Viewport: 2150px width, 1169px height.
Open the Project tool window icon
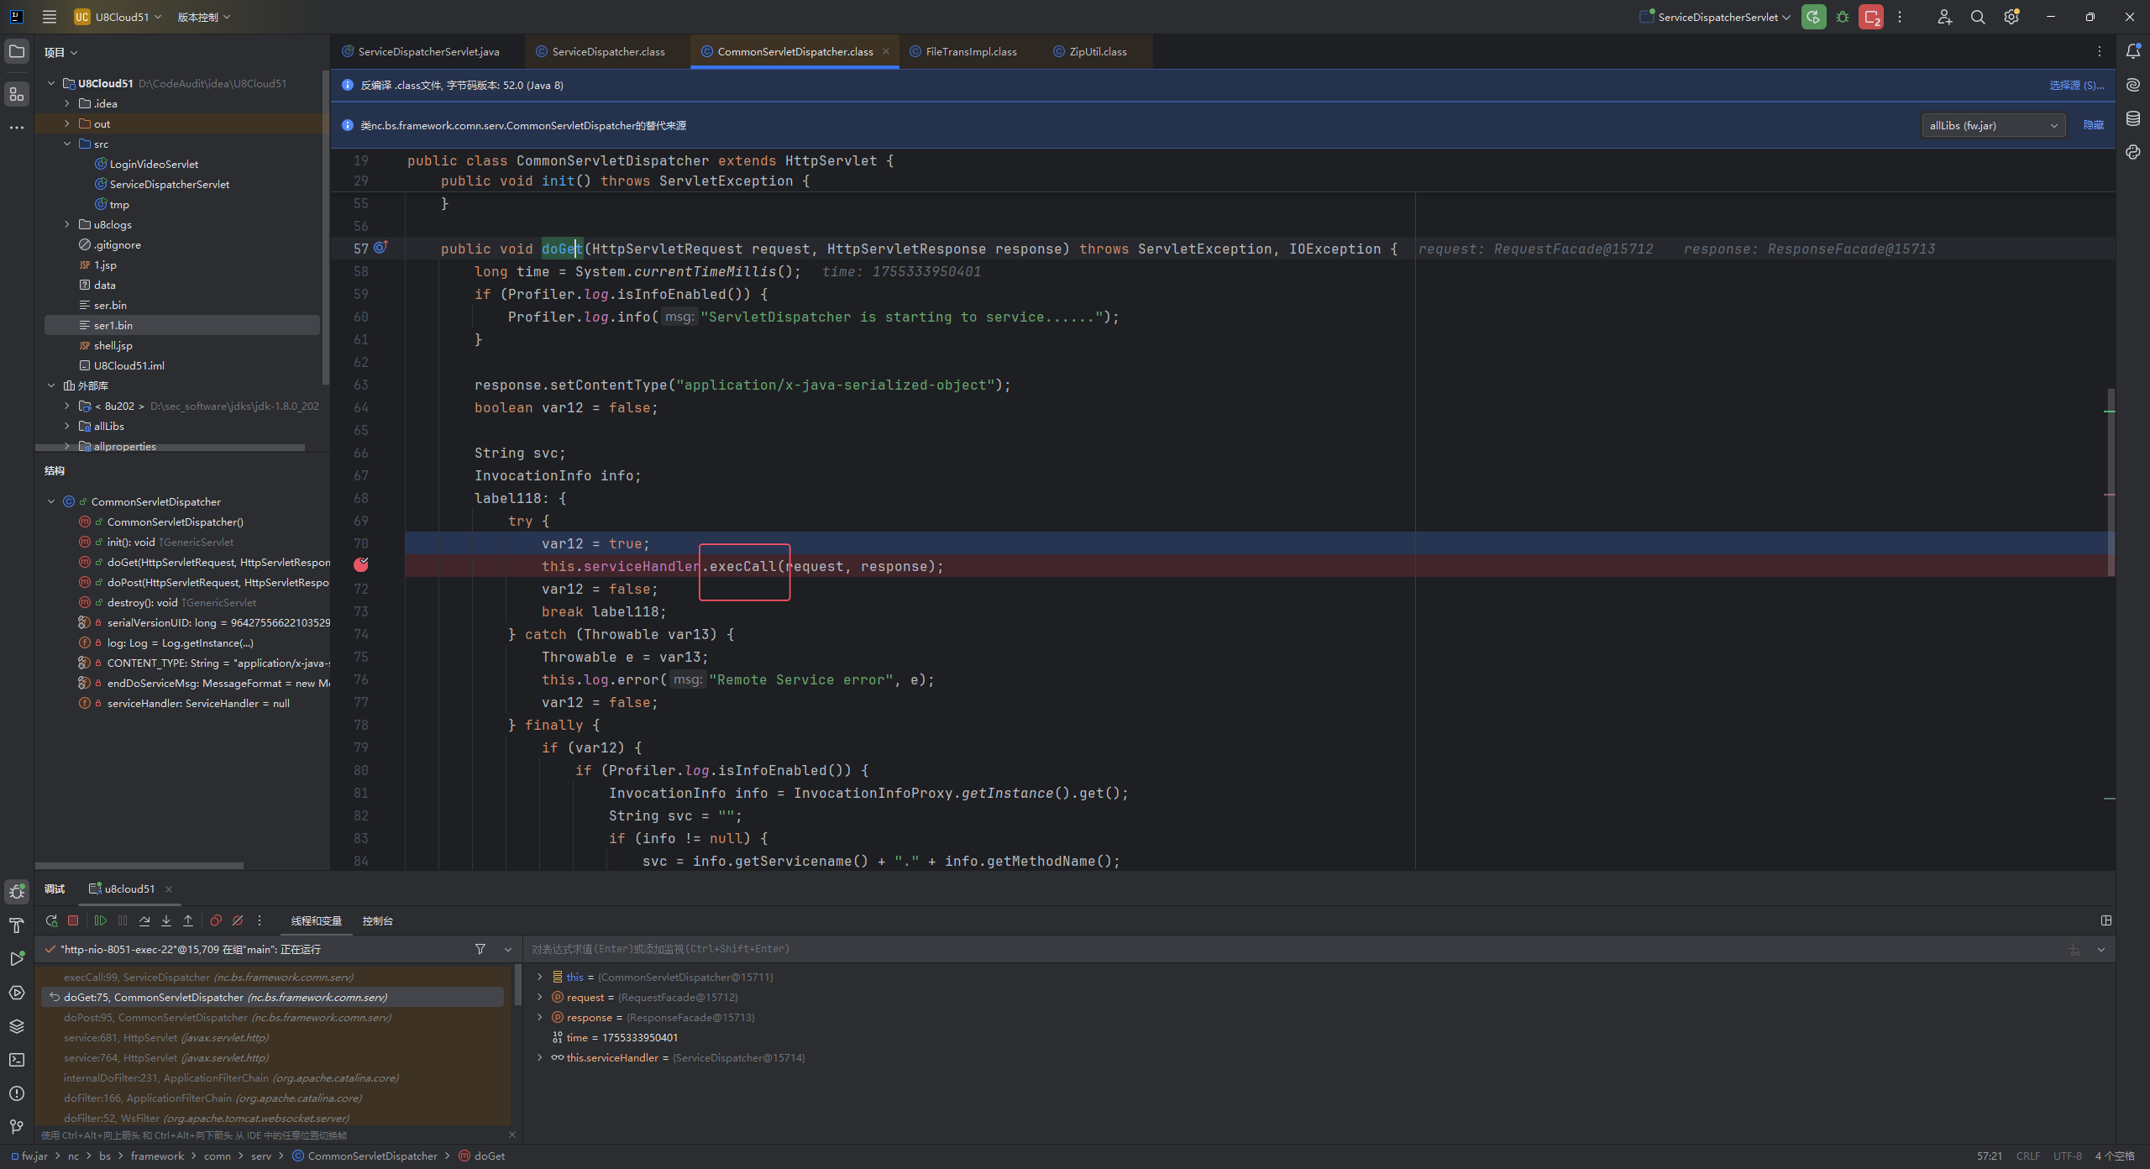pos(17,52)
